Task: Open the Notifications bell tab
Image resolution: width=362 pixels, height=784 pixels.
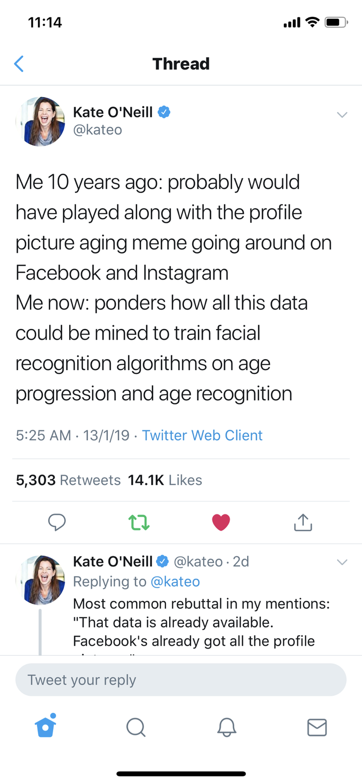Action: (x=227, y=727)
